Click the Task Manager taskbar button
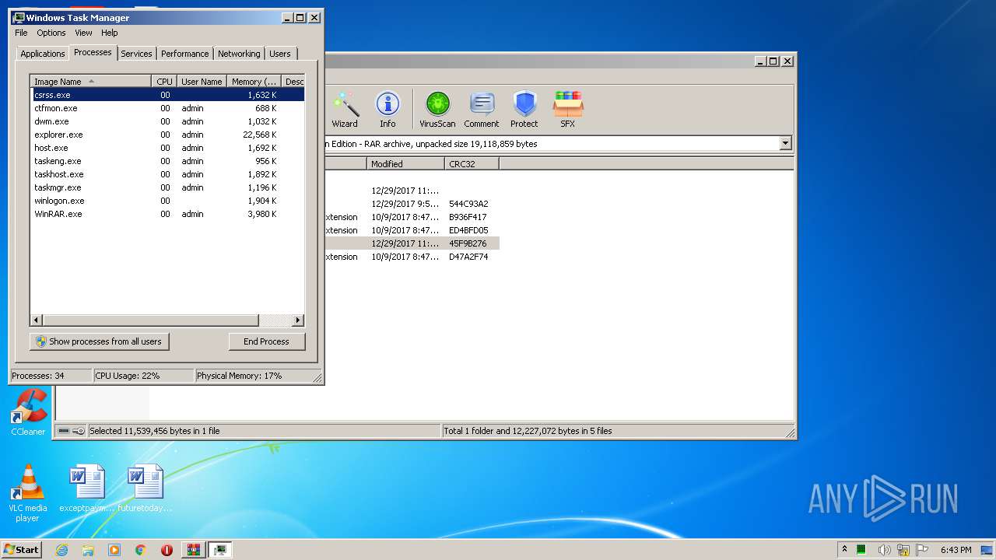 pos(220,550)
